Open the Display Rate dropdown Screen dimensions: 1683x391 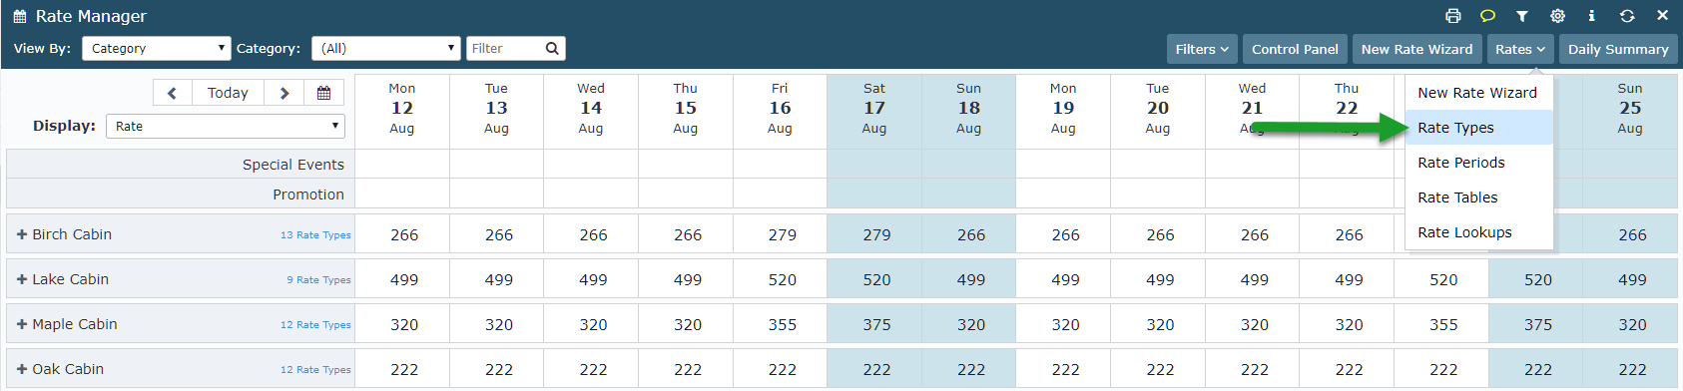coord(225,126)
